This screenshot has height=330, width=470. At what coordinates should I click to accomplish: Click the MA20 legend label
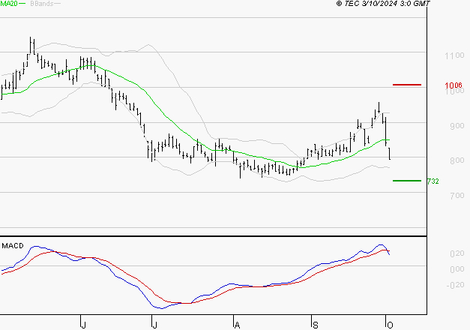point(8,4)
